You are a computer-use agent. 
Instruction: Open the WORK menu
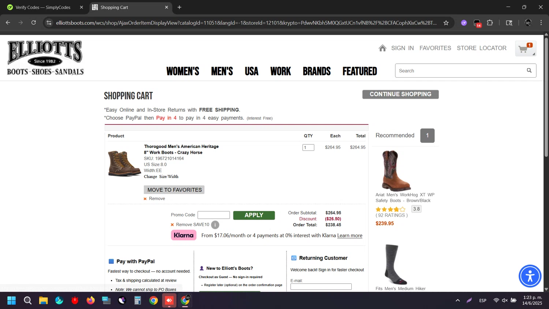pos(280,71)
